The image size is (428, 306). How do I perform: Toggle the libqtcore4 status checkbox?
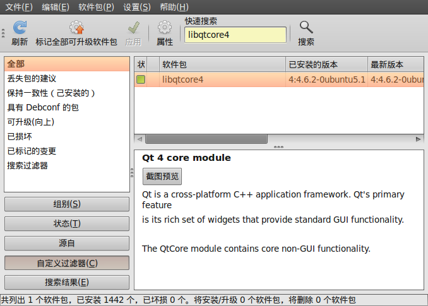pos(141,79)
